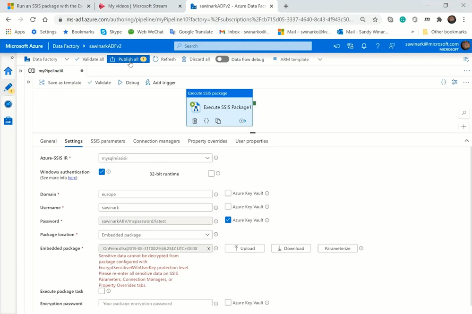472x314 pixels.
Task: Check Azure Key Vault for Domain
Action: [x=228, y=193]
